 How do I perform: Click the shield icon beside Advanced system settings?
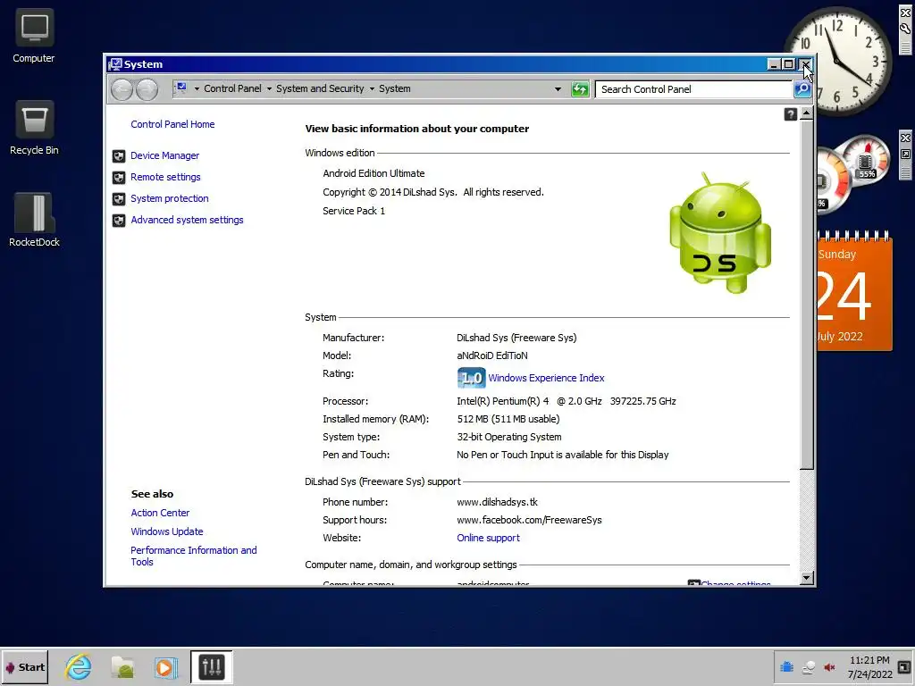(x=119, y=221)
